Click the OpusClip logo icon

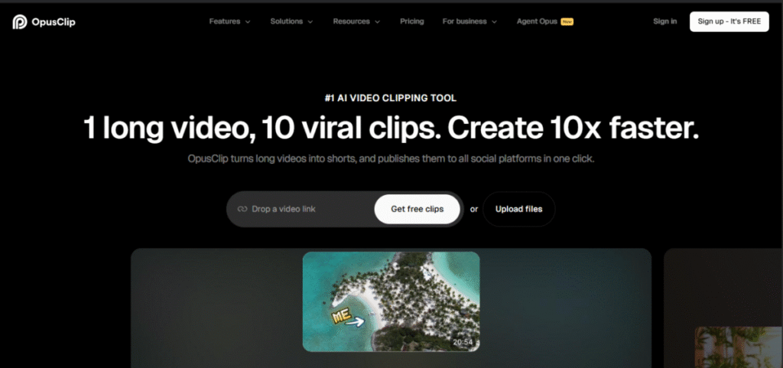(20, 21)
